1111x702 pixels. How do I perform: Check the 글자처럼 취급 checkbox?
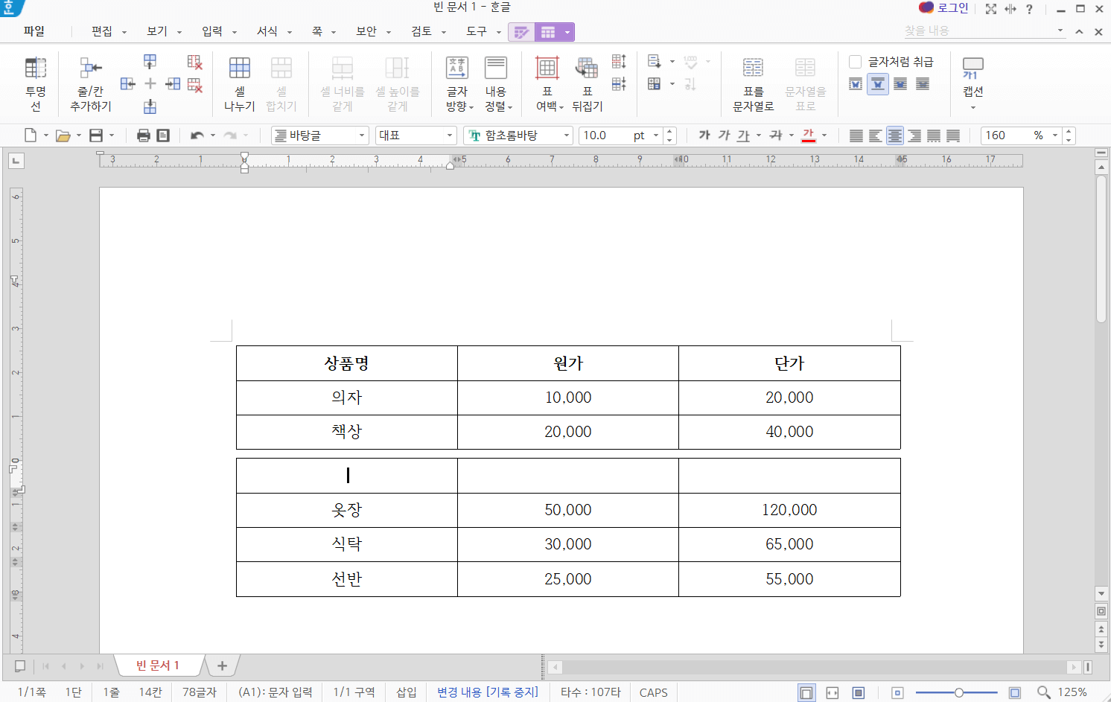click(x=856, y=62)
